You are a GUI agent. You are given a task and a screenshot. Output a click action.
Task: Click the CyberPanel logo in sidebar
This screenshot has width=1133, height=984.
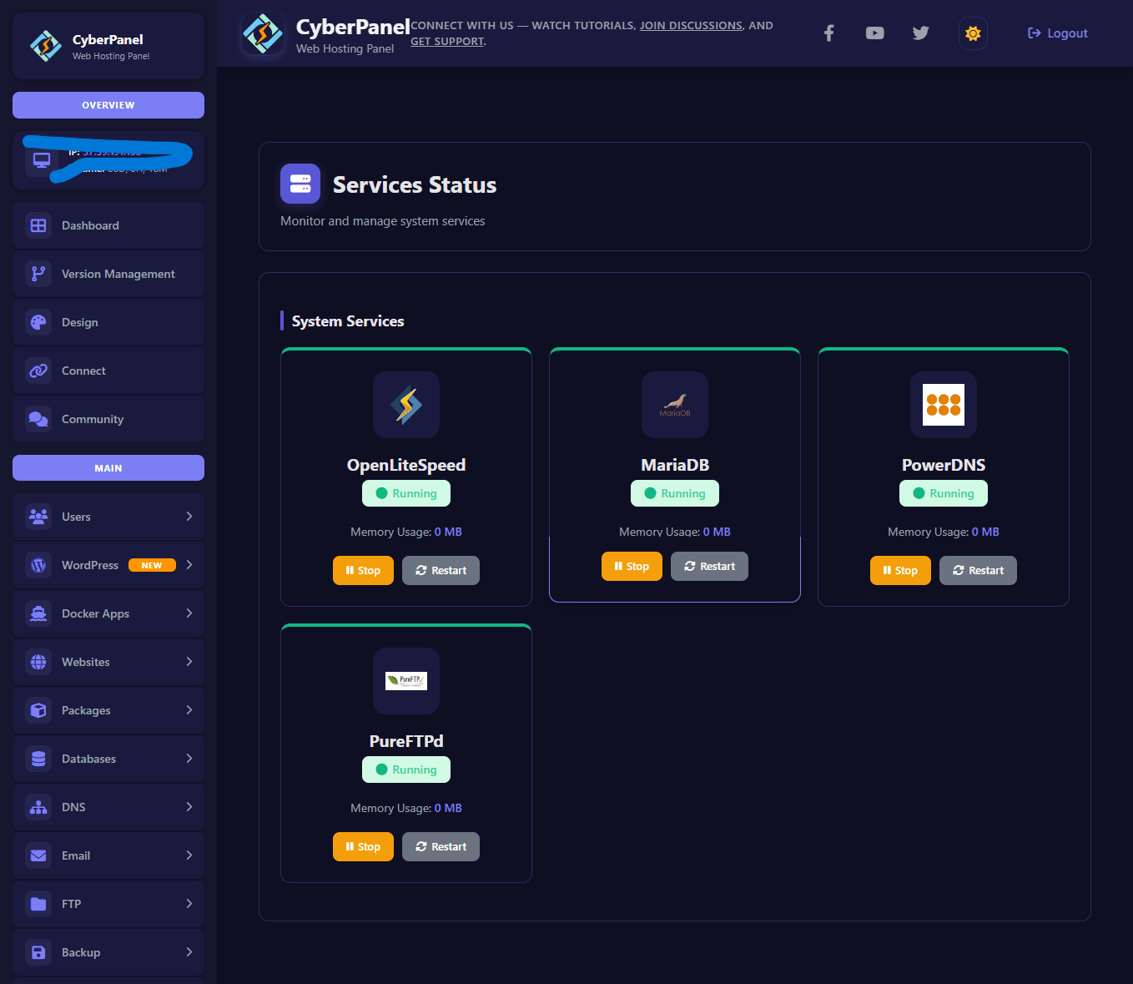click(46, 46)
